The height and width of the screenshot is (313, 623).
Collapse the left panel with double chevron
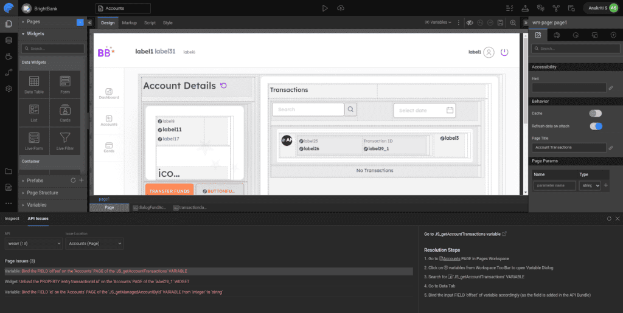(90, 22)
